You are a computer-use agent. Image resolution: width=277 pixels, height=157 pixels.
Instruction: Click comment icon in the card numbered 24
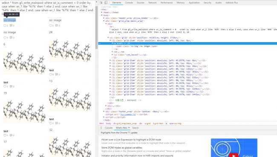(x=57, y=74)
